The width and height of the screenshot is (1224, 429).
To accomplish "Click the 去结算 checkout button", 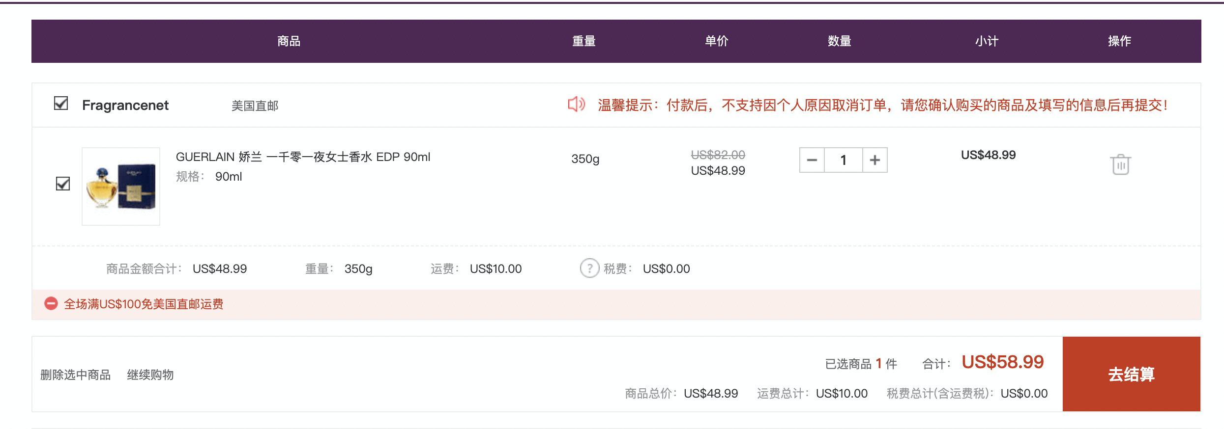I will click(x=1132, y=374).
